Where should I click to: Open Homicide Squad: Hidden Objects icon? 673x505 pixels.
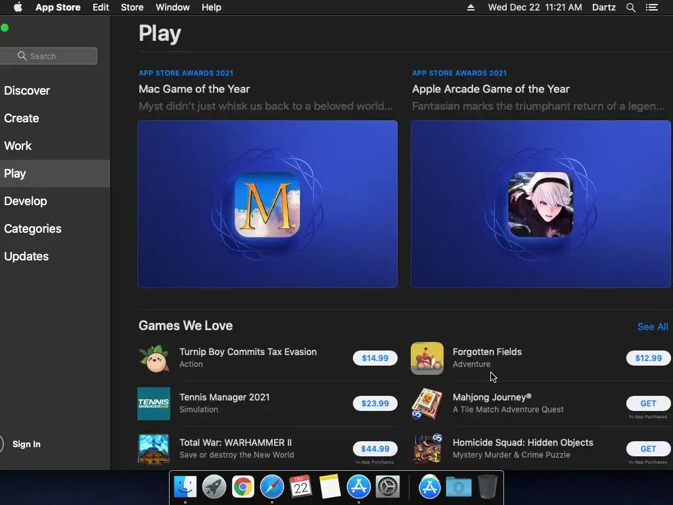[x=427, y=449]
